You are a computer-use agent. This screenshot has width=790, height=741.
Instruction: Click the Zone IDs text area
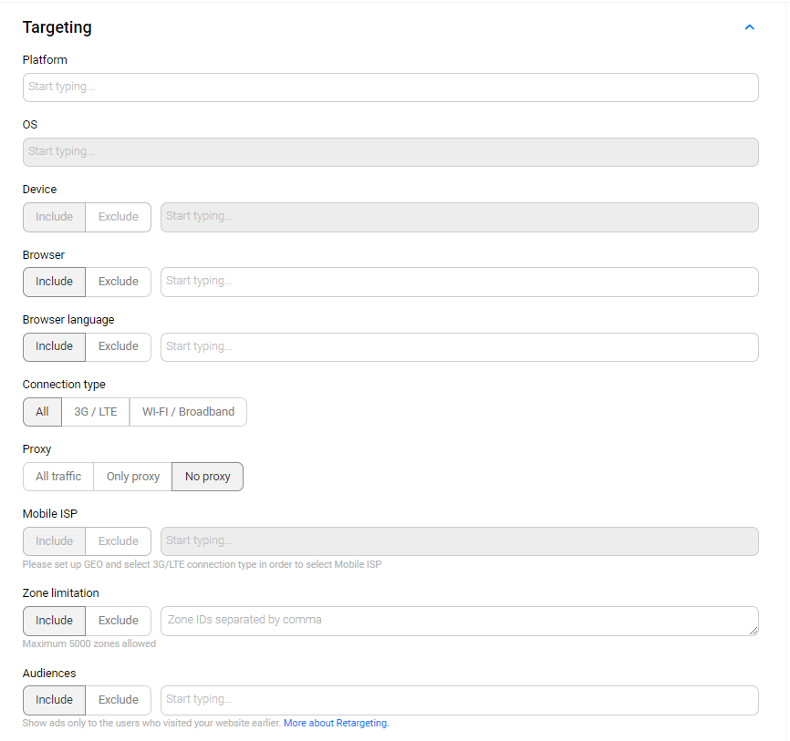(x=459, y=621)
